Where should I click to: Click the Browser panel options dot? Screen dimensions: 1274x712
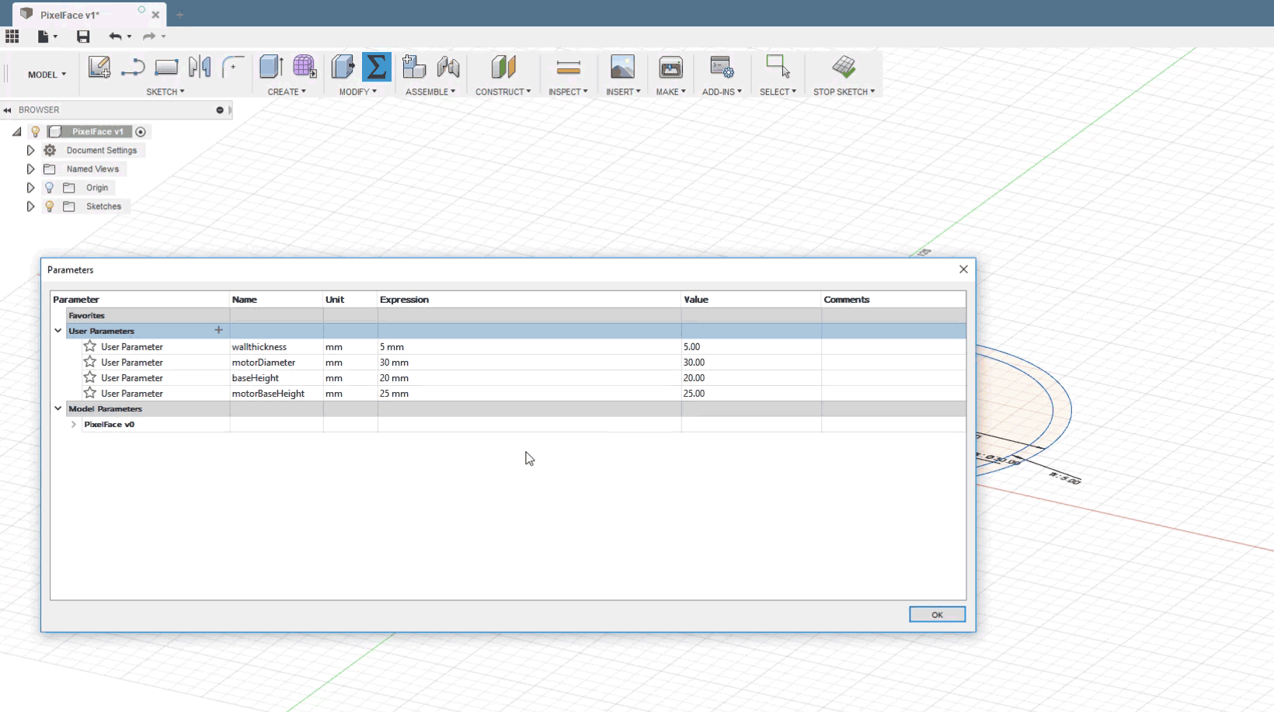(220, 110)
